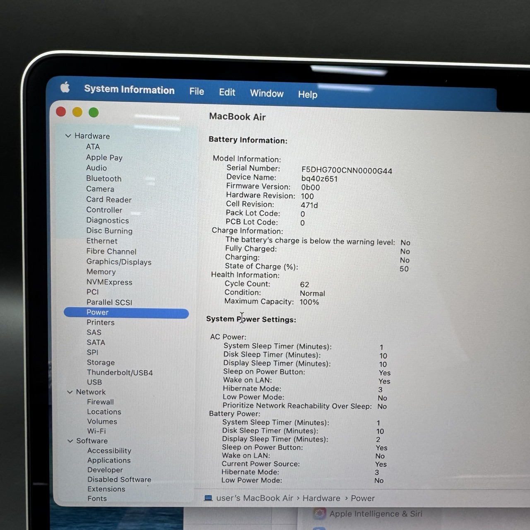Screen dimensions: 530x530
Task: Click the red close window button
Action: point(61,112)
